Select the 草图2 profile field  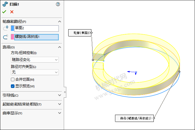[36, 28]
